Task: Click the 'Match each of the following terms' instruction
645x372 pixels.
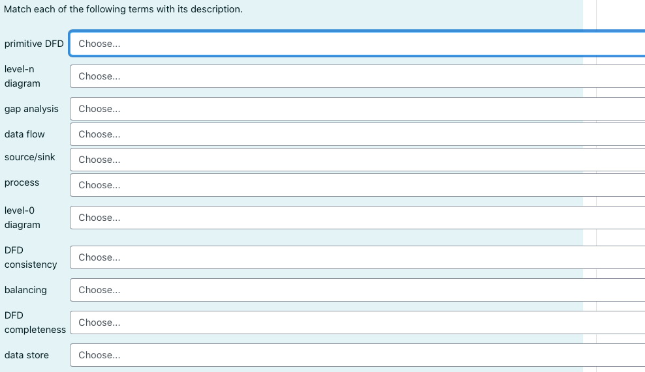Action: click(123, 9)
